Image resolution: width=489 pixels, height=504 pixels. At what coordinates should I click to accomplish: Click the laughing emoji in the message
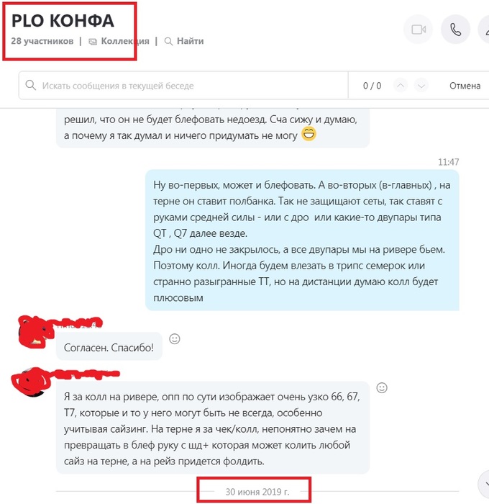coord(309,134)
